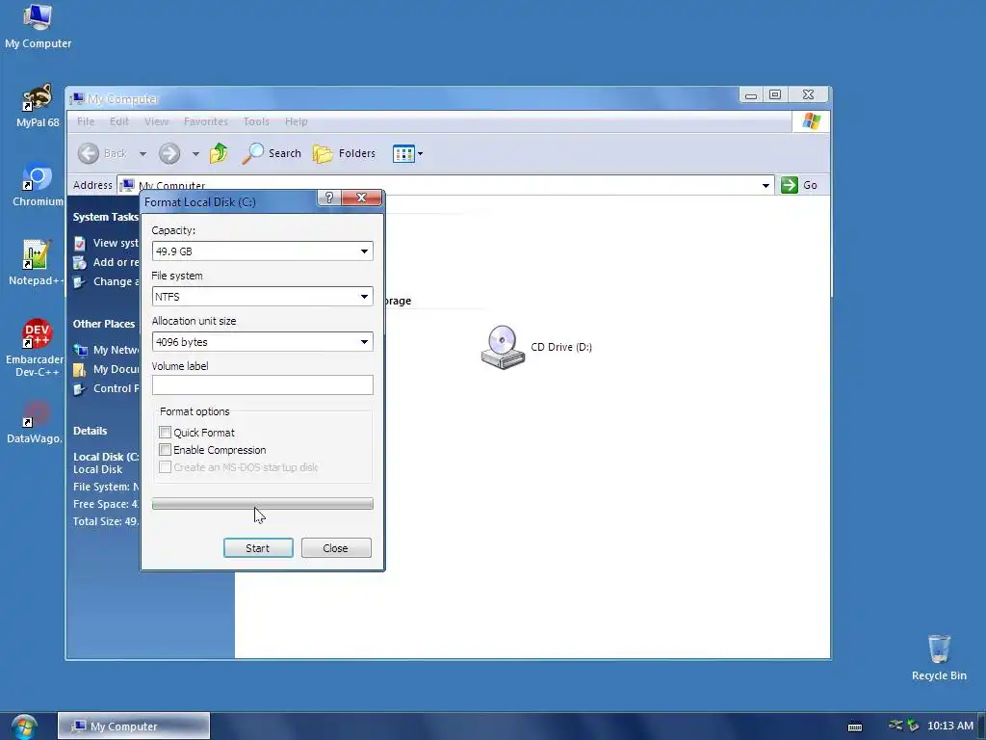Open the Edit menu

pyautogui.click(x=118, y=121)
